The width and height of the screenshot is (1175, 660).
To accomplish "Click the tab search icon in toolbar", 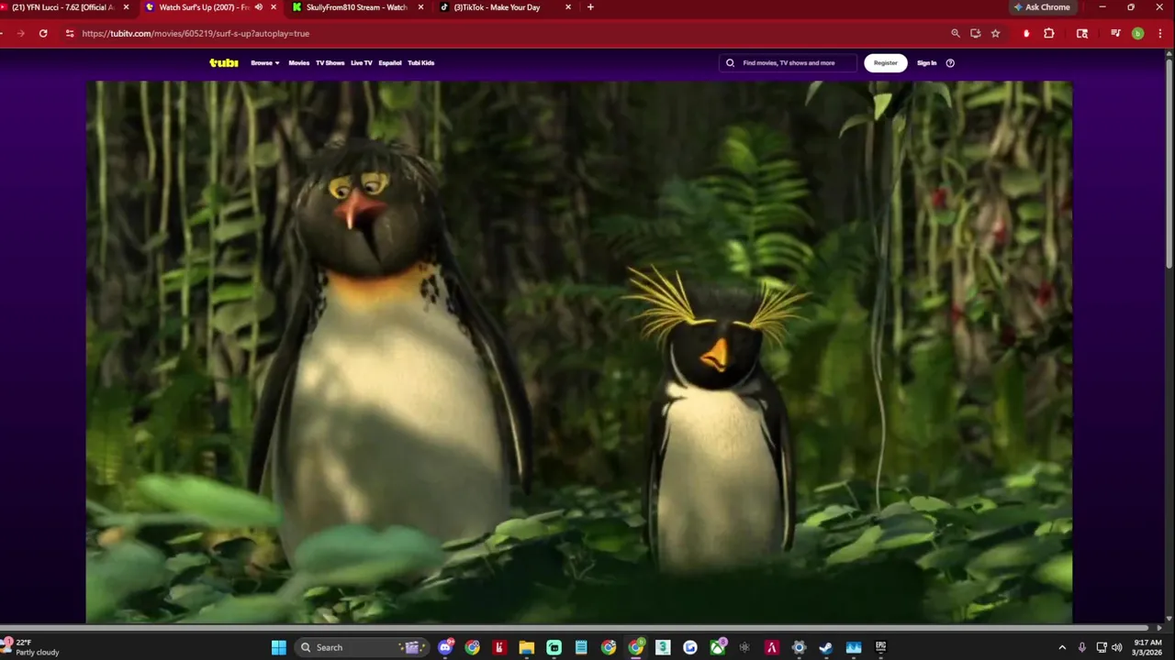I will click(x=1082, y=33).
